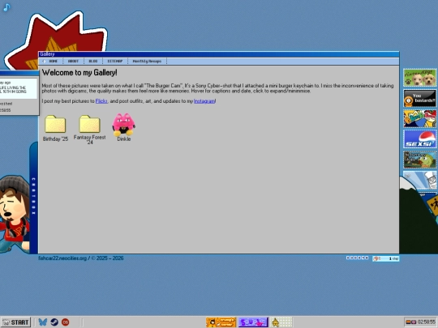Open the pink Dinkle plush gallery
Image resolution: width=438 pixels, height=328 pixels.
[124, 127]
